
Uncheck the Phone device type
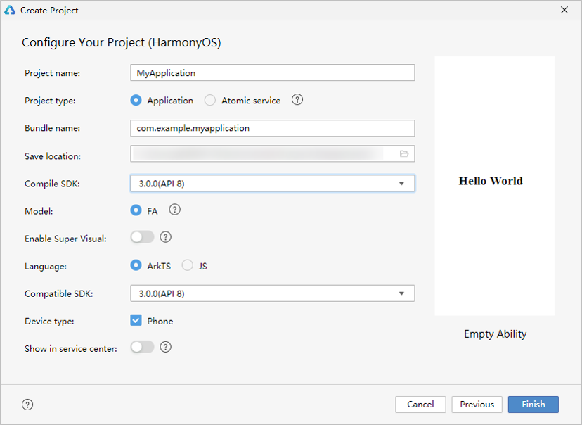pyautogui.click(x=136, y=321)
